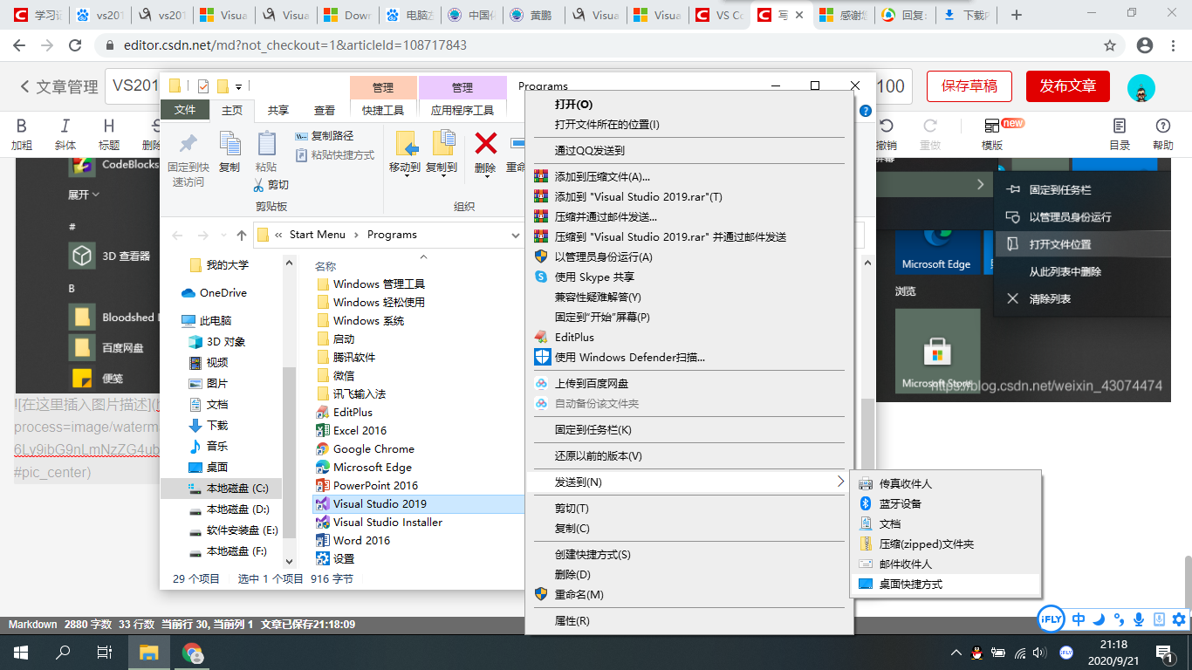Choose 打开文件所在的位置(I) in context menu
The height and width of the screenshot is (670, 1192).
(607, 125)
